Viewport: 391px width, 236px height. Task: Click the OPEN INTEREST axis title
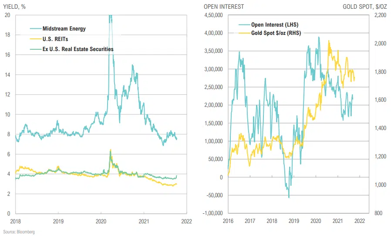click(x=223, y=7)
